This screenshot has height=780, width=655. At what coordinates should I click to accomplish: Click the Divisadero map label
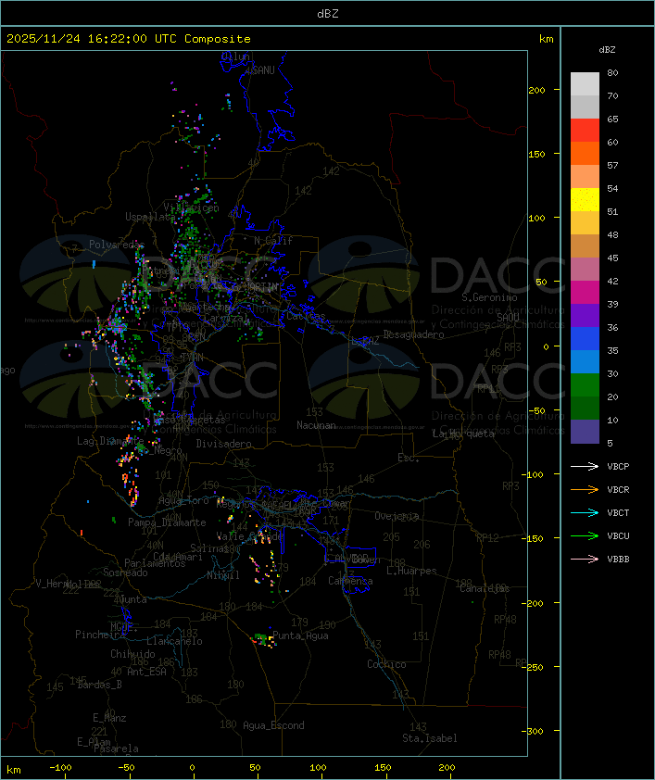tap(223, 443)
